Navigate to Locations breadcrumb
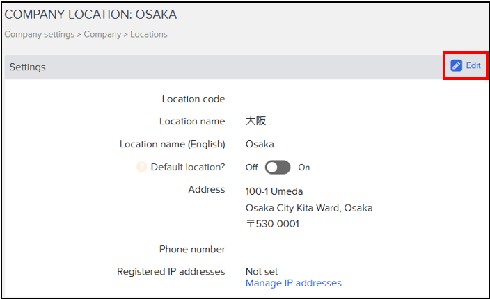Image resolution: width=490 pixels, height=299 pixels. point(149,34)
